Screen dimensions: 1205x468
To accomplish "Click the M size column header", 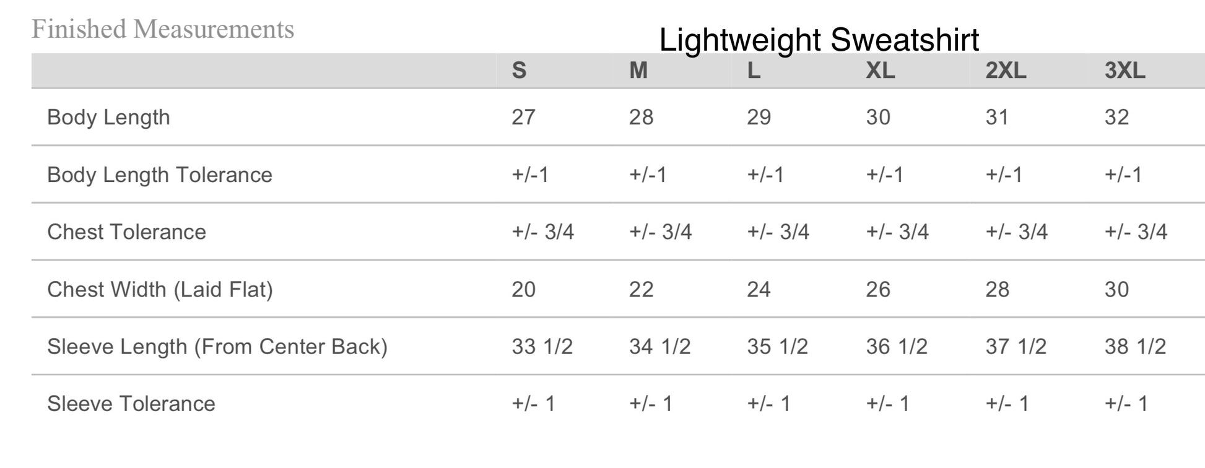I will tap(638, 71).
